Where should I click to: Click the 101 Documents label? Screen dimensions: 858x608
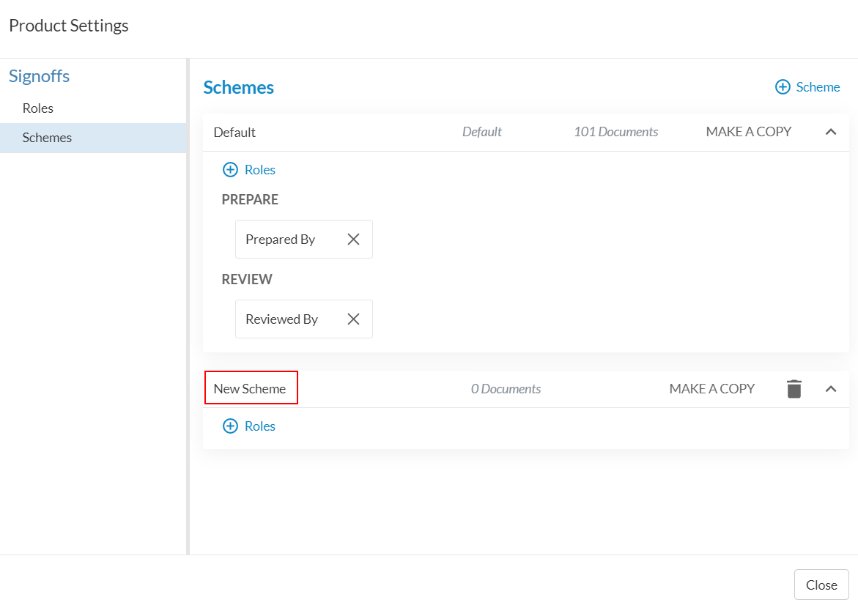coord(615,132)
